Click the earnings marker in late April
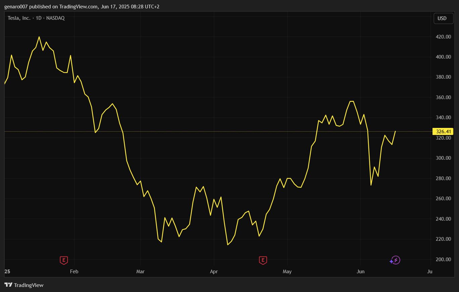Image resolution: width=459 pixels, height=292 pixels. point(263,260)
